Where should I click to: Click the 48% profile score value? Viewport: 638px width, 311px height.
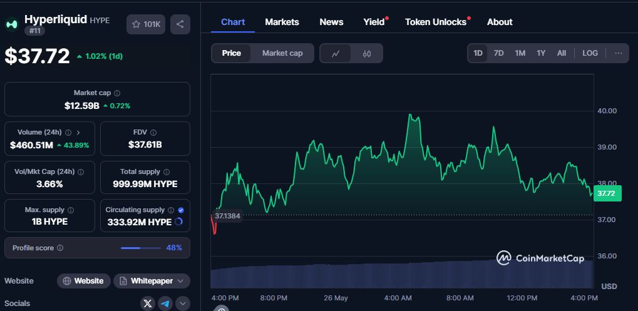[x=174, y=248]
